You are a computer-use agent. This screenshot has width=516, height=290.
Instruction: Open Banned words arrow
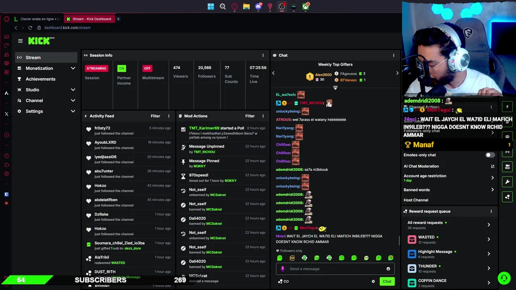[492, 190]
